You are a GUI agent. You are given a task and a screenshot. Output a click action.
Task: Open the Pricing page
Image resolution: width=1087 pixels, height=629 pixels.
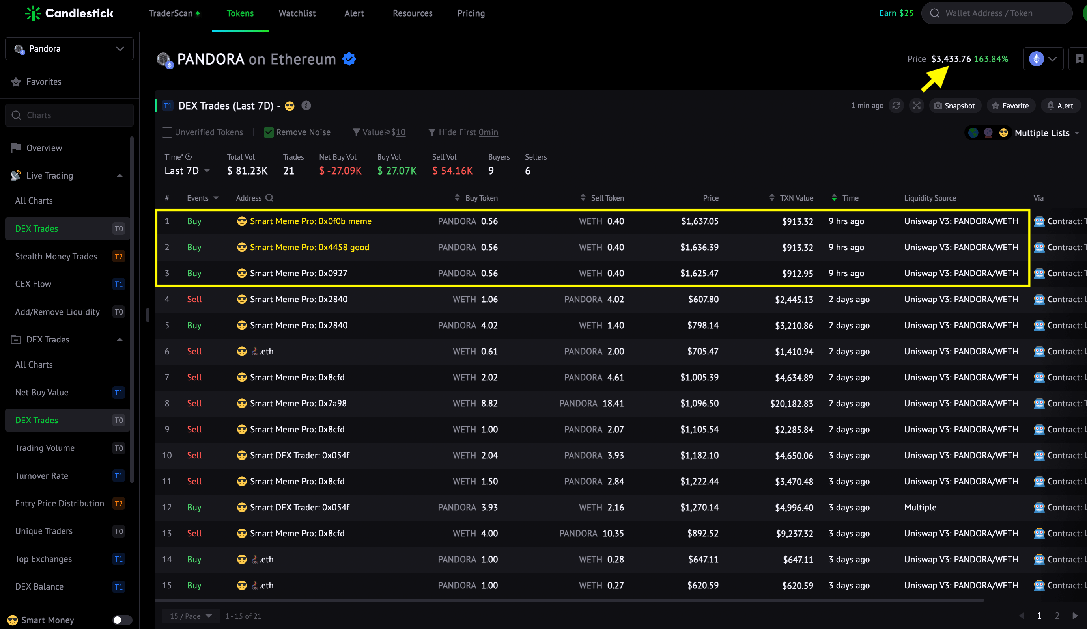tap(471, 13)
